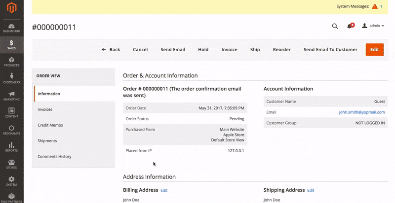Open the System sidebar menu

pos(11,181)
